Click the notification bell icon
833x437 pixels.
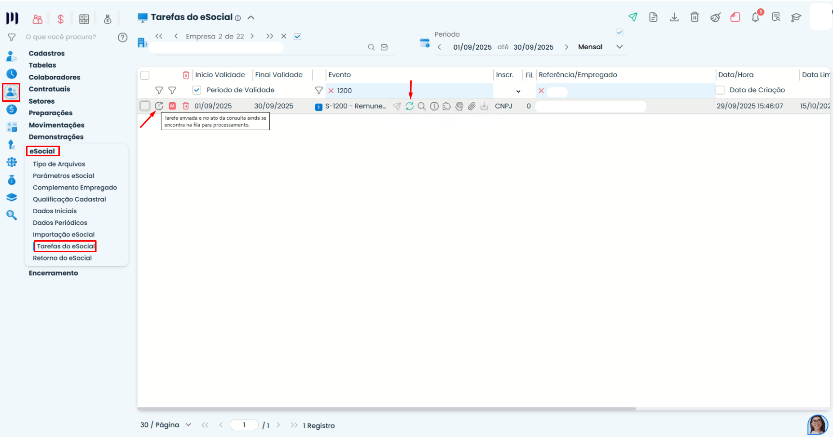(755, 18)
